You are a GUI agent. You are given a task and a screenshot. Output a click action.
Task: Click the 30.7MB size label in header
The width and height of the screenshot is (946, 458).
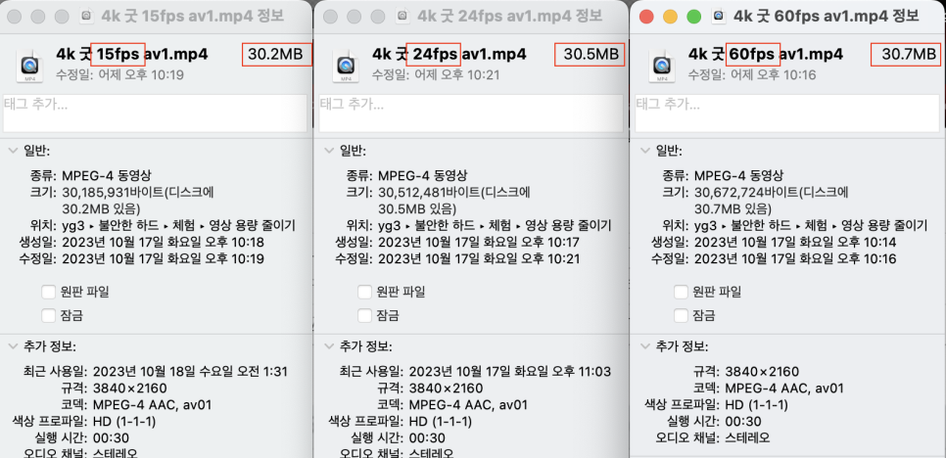pos(909,54)
